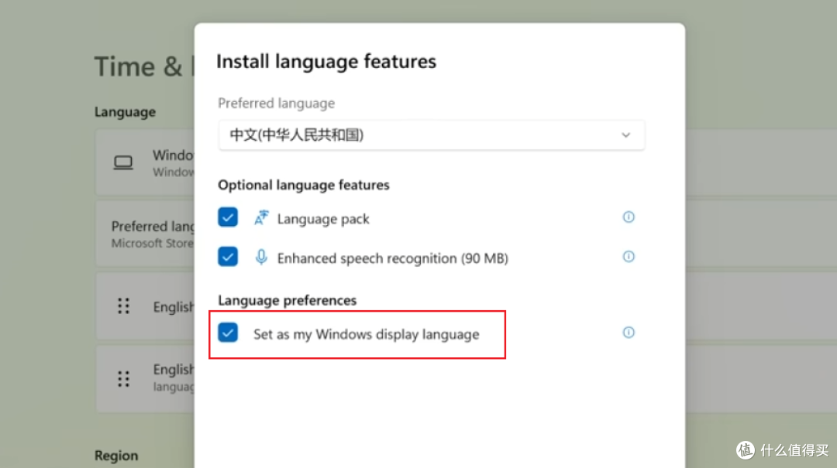Click the microphone icon for speech recognition
The height and width of the screenshot is (468, 837).
(261, 258)
